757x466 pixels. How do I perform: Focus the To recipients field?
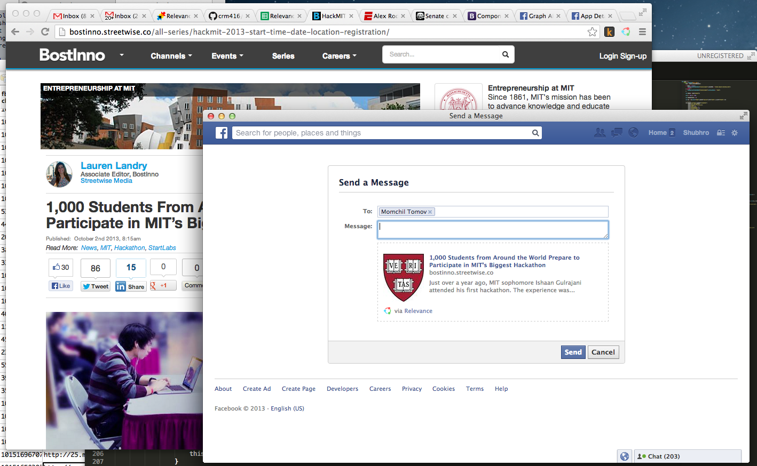pos(493,212)
